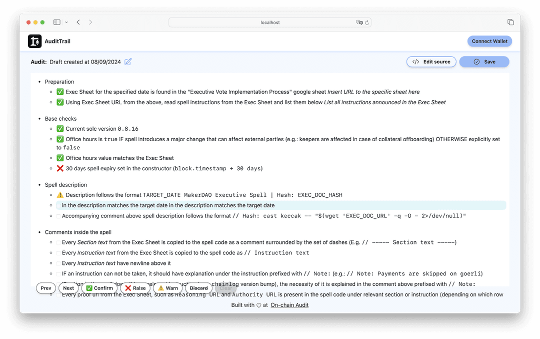Save the audit with the Save button

(x=484, y=62)
